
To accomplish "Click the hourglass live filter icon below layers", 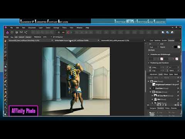I will coord(166,105).
